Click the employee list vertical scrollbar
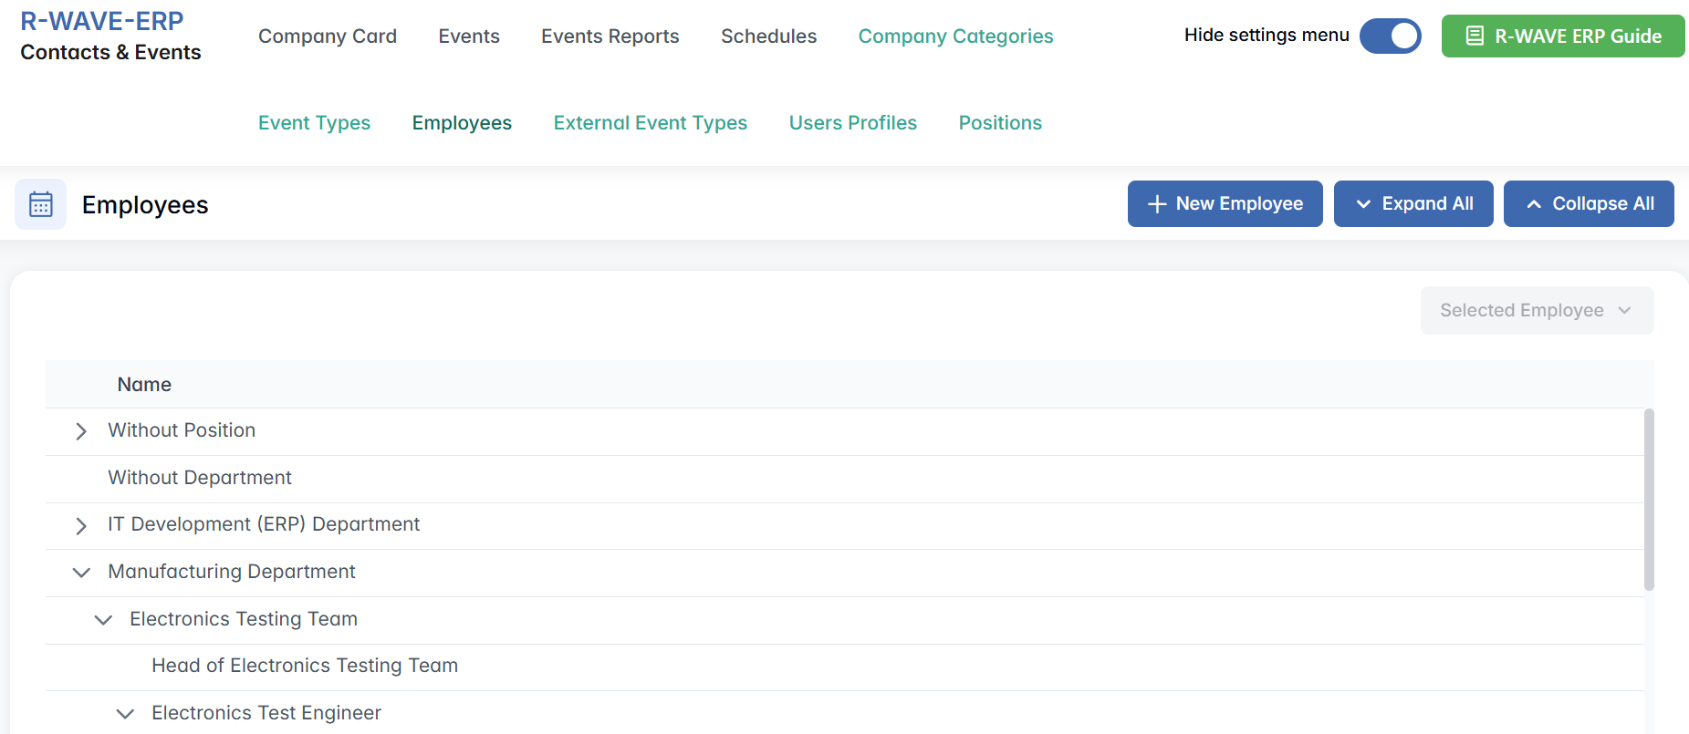The image size is (1689, 734). (1648, 500)
